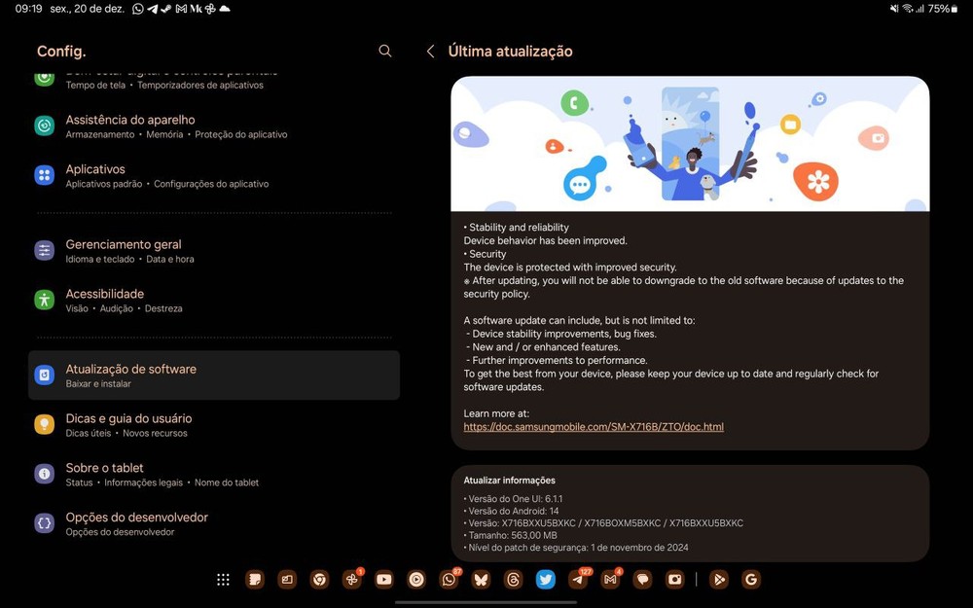Open Telegram with 127 badge
973x608 pixels.
click(578, 580)
